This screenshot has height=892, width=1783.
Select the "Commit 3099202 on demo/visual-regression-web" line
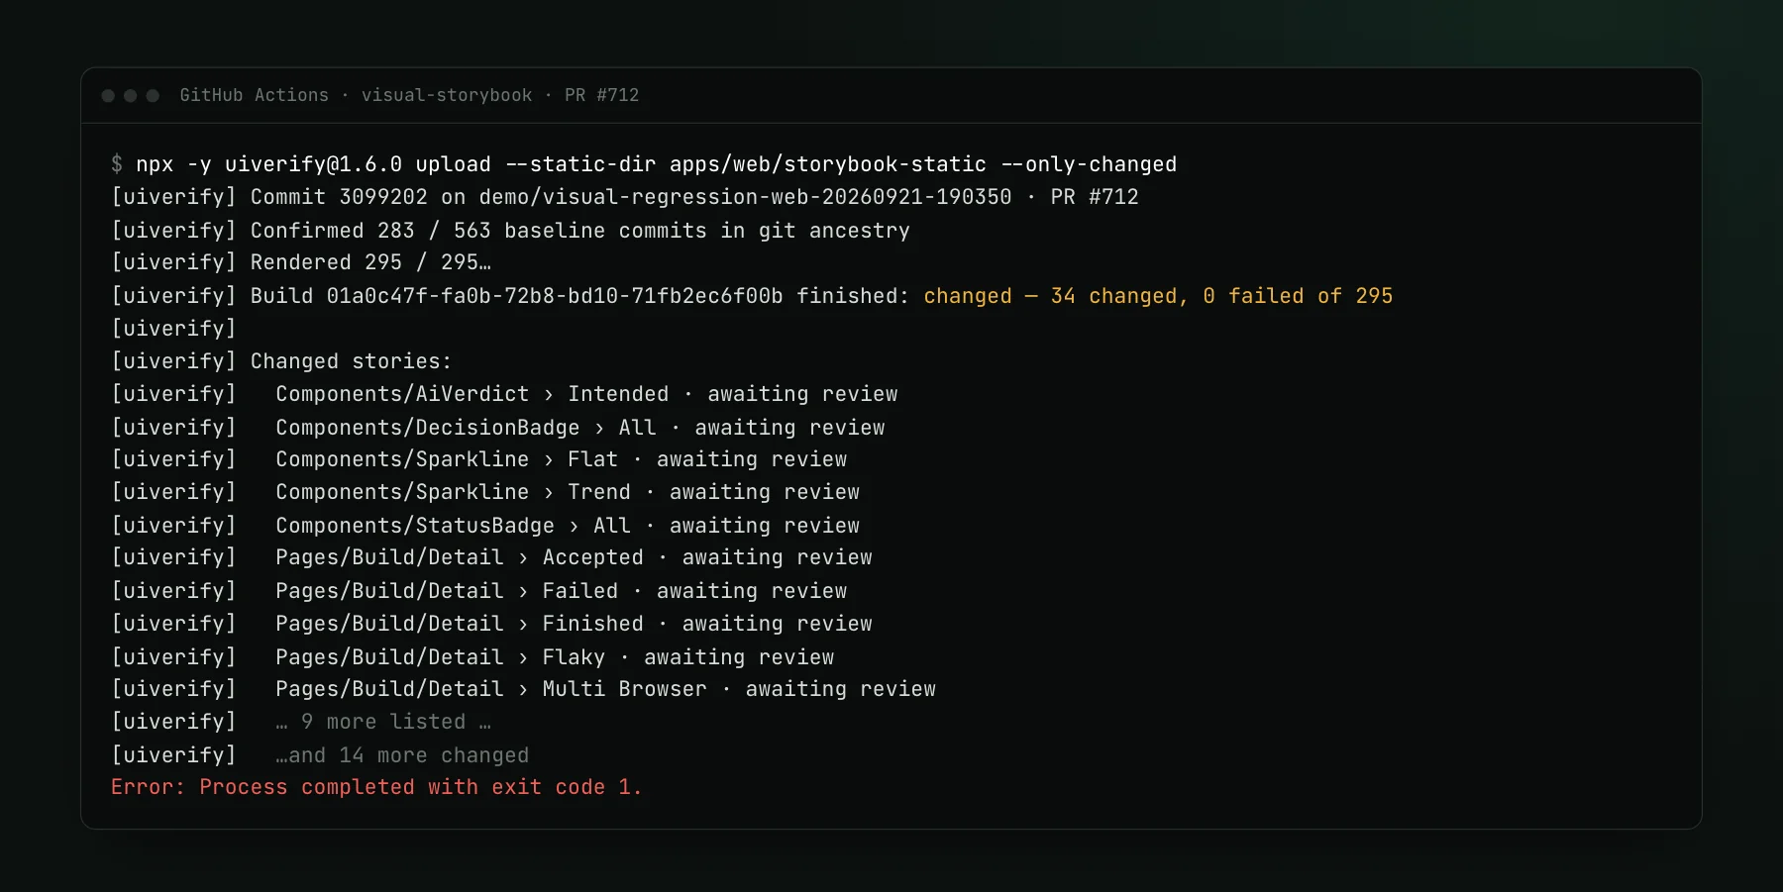tap(625, 197)
